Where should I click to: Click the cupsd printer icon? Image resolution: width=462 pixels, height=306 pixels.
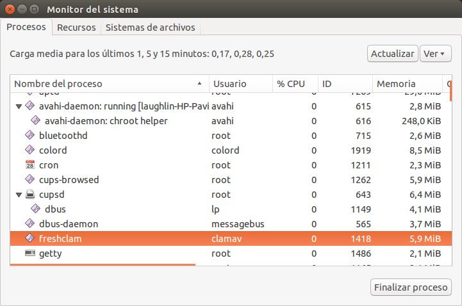point(29,195)
